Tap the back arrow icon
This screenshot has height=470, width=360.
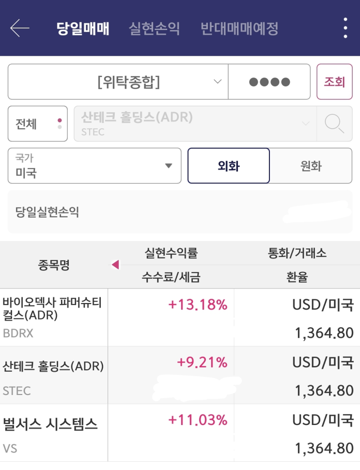coord(19,28)
